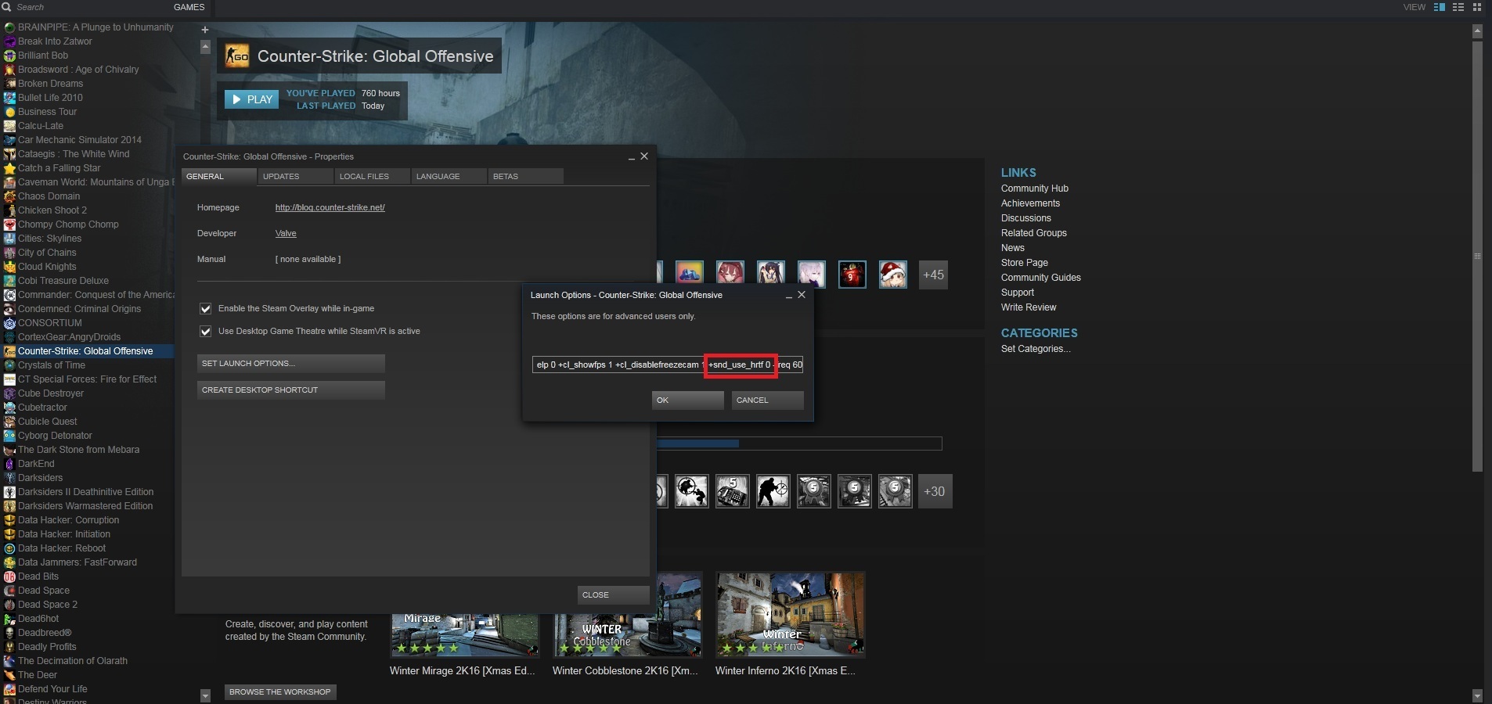This screenshot has width=1492, height=704.
Task: Close the Properties window with CLOSE
Action: click(x=614, y=594)
